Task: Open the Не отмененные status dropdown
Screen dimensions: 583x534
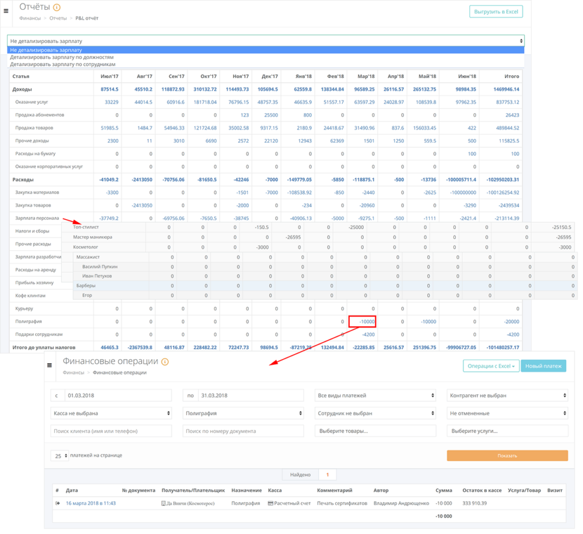Action: point(507,413)
